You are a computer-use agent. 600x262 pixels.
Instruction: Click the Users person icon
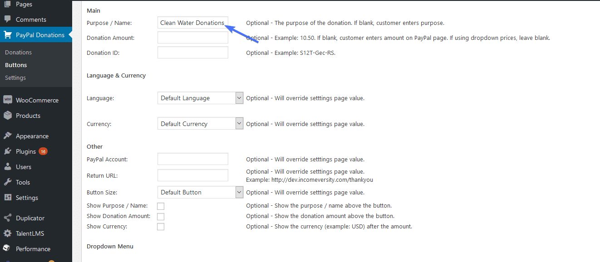(x=8, y=167)
